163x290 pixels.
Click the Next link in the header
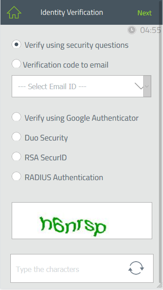(x=145, y=13)
